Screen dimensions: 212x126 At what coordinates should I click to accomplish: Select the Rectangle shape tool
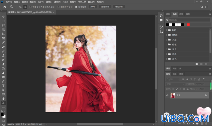coord(3,94)
